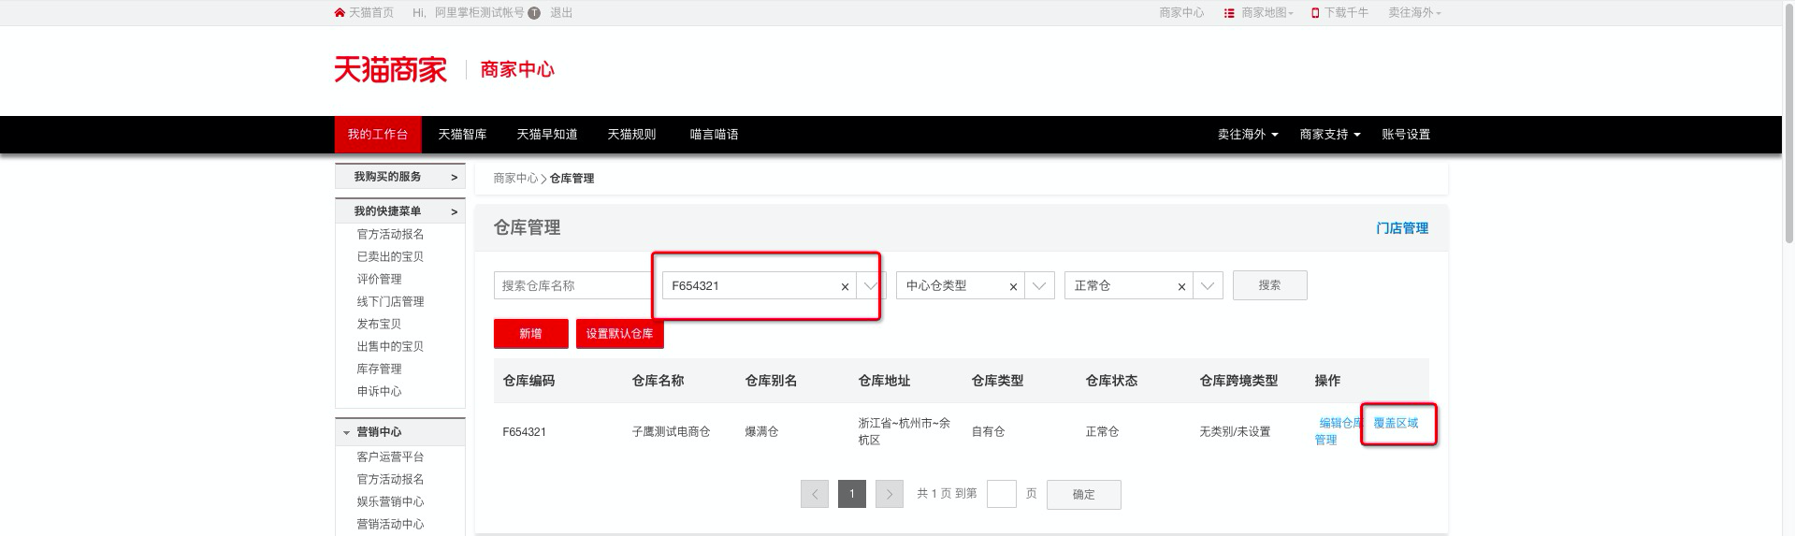Open 出售中的宝贝 in the sidebar
Image resolution: width=1795 pixels, height=536 pixels.
tap(390, 347)
